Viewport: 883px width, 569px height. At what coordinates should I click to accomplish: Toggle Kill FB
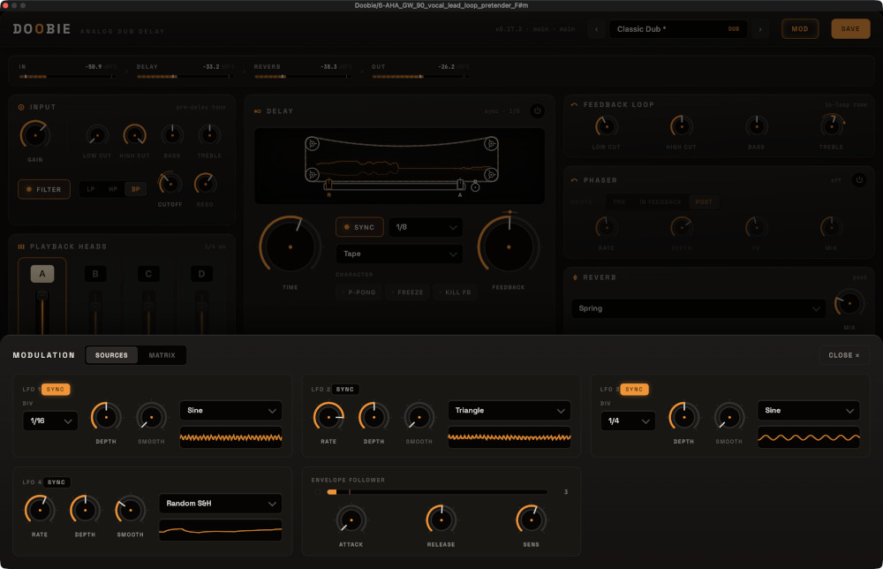coord(455,292)
